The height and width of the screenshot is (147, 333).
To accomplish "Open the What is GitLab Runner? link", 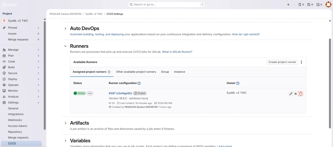I will pyautogui.click(x=177, y=52).
